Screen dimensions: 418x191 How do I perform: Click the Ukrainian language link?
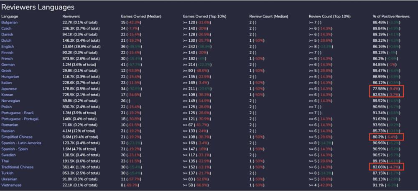(x=10, y=179)
